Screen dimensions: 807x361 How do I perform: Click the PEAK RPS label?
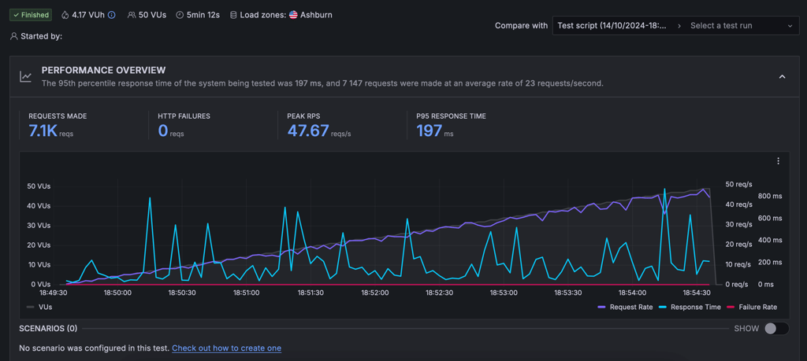click(303, 116)
